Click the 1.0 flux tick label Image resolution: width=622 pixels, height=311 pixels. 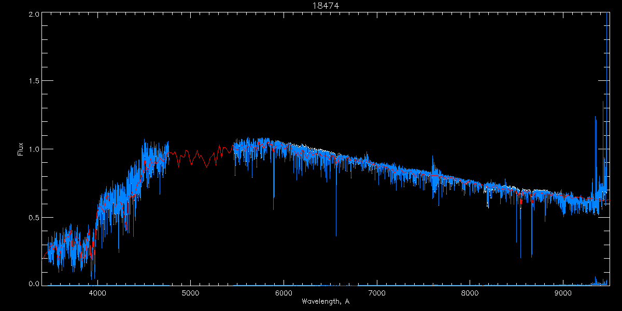(x=34, y=149)
